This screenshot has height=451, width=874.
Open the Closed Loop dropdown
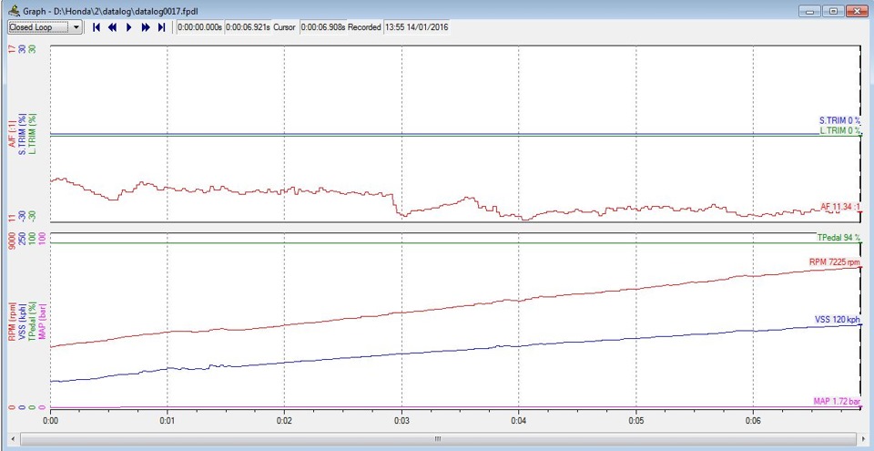pyautogui.click(x=45, y=26)
